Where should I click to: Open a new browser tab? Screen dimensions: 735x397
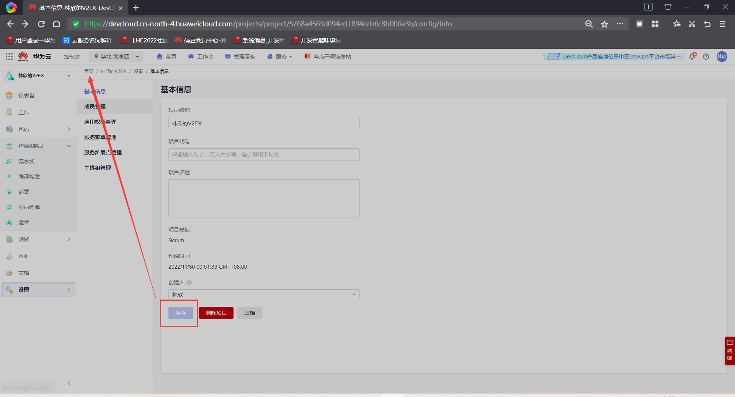point(136,8)
